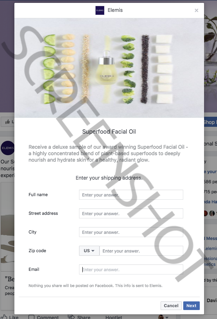The height and width of the screenshot is (319, 217).
Task: Close the Elemis lead form dialog
Action: point(197,10)
